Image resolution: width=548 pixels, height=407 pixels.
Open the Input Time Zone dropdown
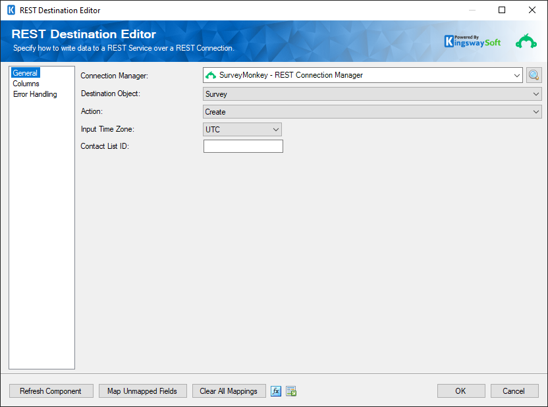(242, 129)
